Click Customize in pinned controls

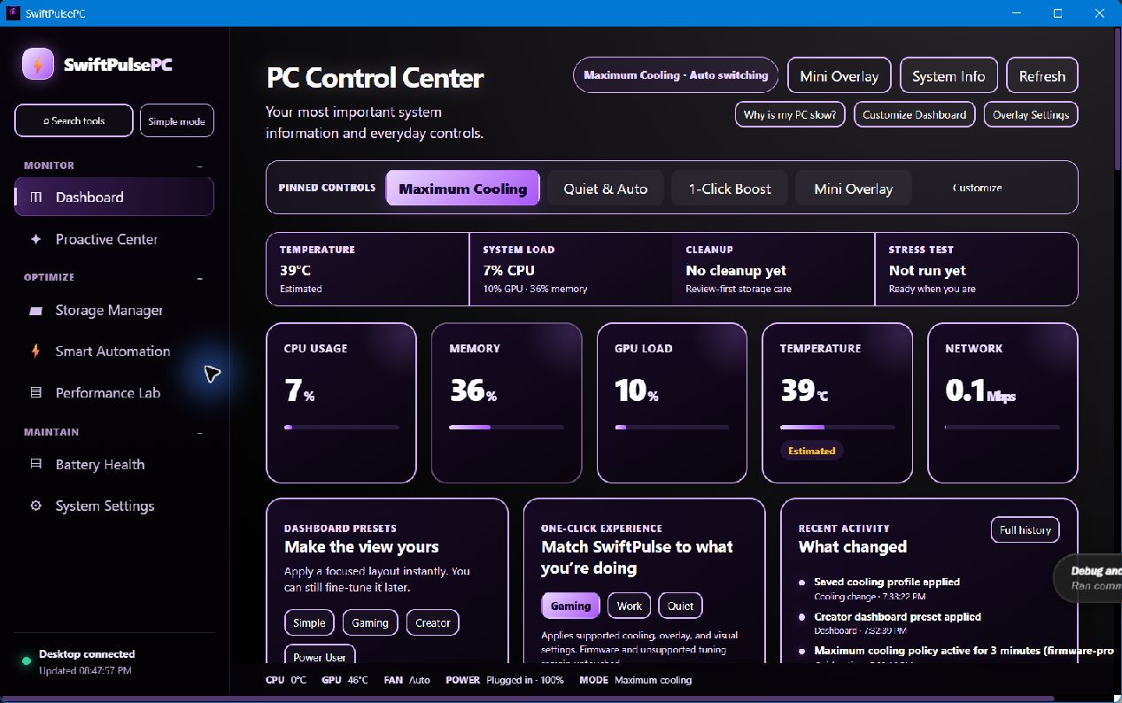(x=978, y=188)
